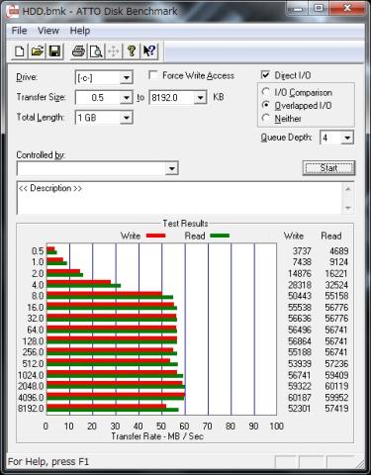Select the Overlapped I/O radio button
This screenshot has height=475, width=371.
coord(266,105)
